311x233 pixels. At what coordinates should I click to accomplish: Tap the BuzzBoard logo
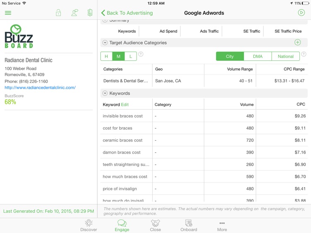(x=19, y=36)
